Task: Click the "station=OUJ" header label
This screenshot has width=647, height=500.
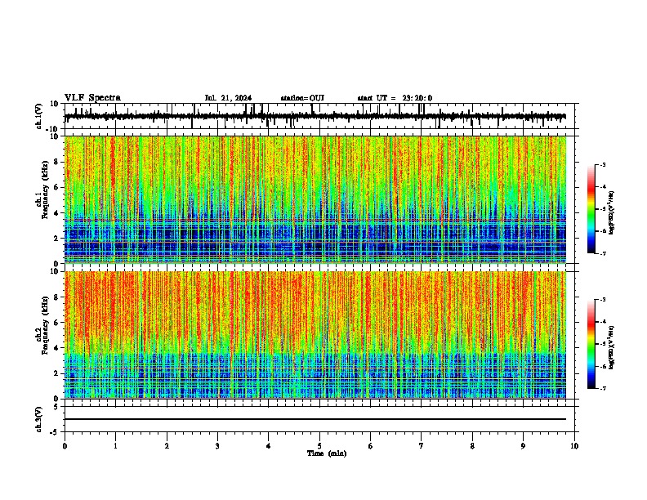Action: [302, 98]
